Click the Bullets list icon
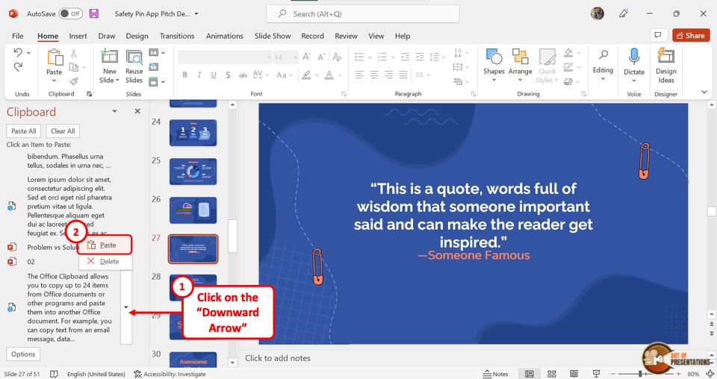The height and width of the screenshot is (379, 717). click(359, 57)
